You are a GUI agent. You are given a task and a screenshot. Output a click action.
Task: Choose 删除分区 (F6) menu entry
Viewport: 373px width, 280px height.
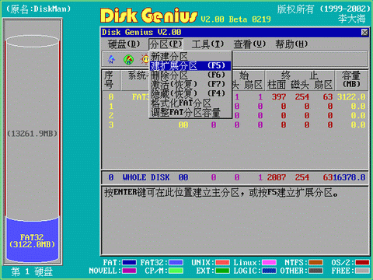tap(190, 75)
